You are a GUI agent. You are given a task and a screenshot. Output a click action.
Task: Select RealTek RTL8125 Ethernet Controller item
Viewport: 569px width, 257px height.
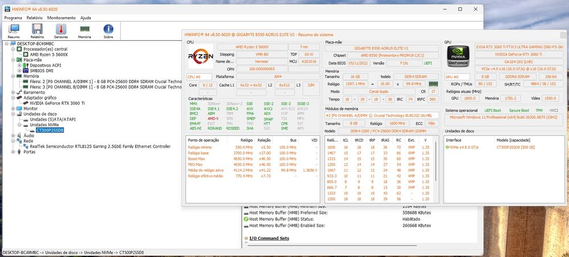(100, 147)
